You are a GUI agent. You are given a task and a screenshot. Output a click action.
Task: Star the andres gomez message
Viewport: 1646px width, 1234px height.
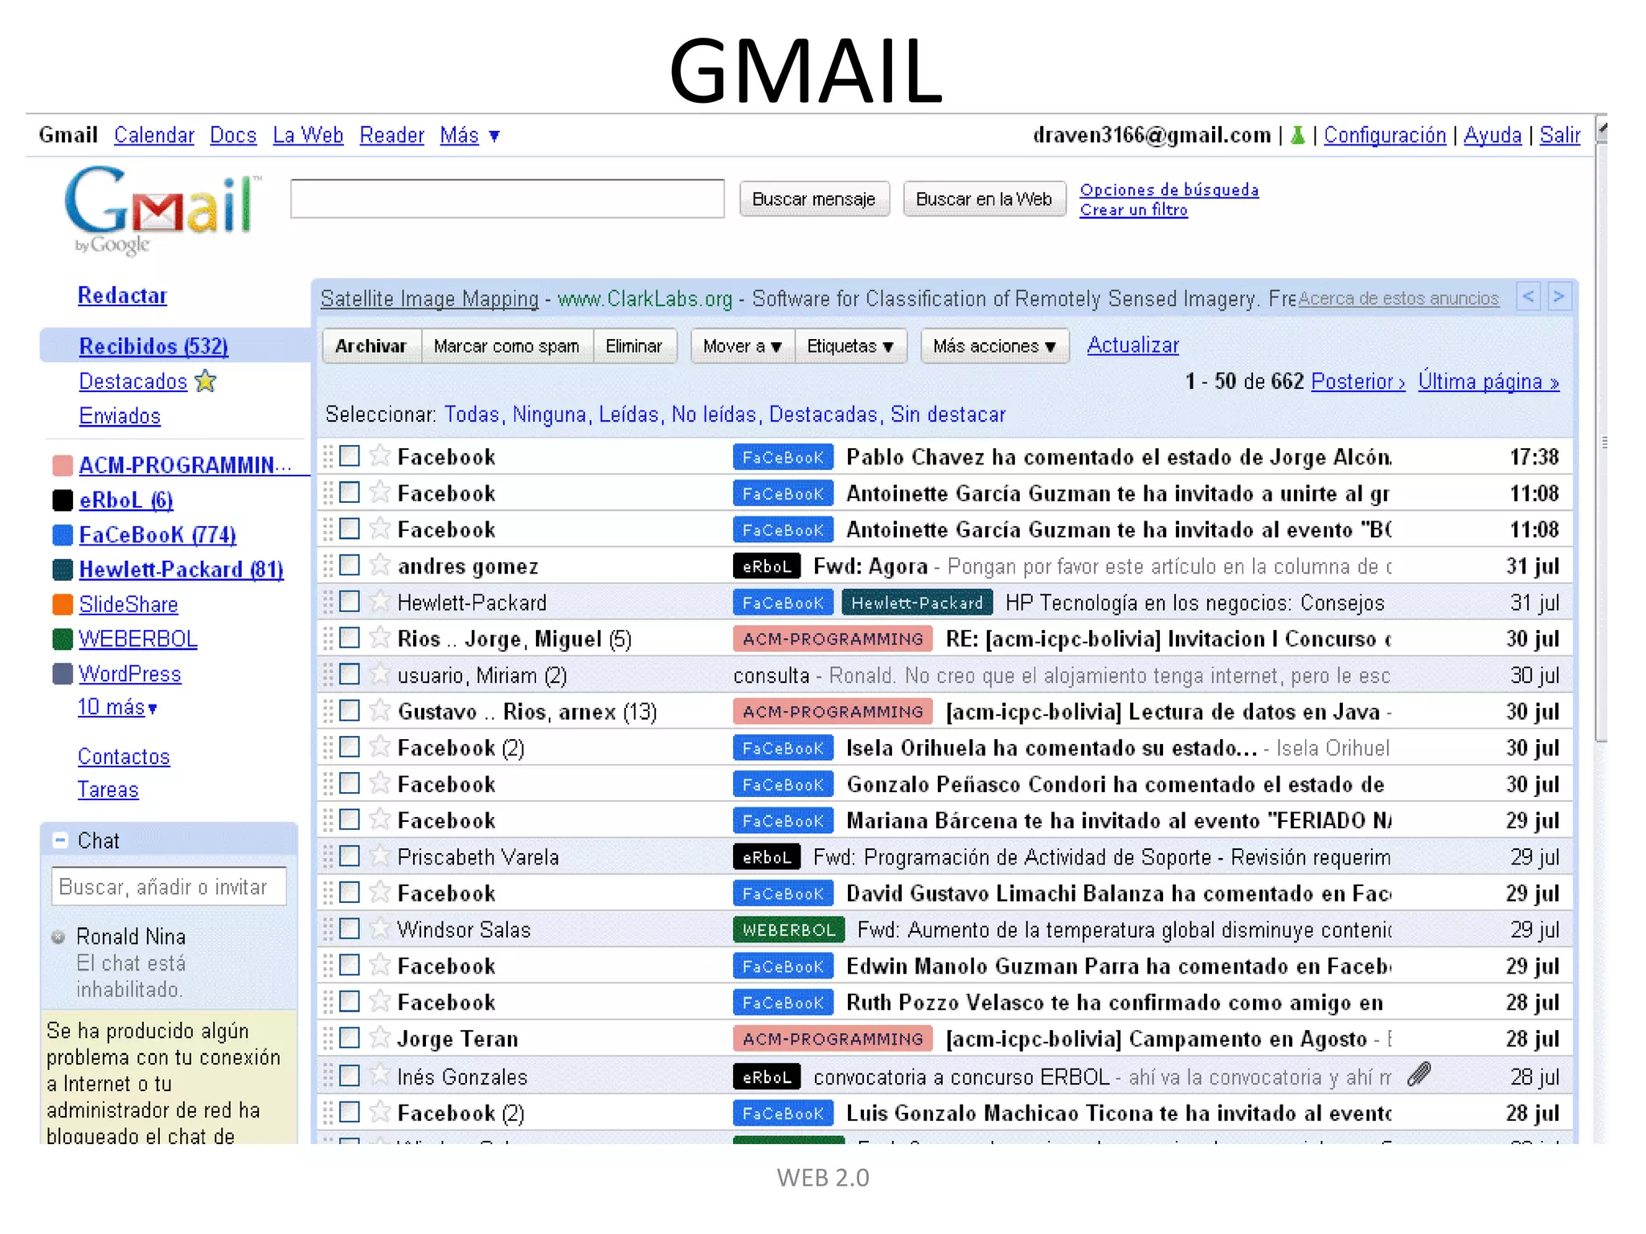coord(380,566)
